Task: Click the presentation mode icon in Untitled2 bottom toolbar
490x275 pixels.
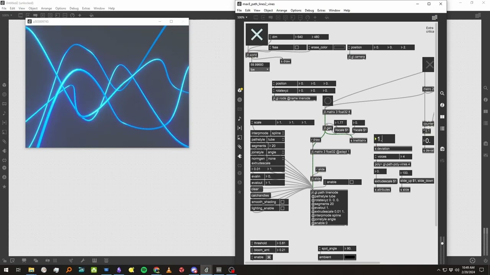Action: (x=24, y=260)
